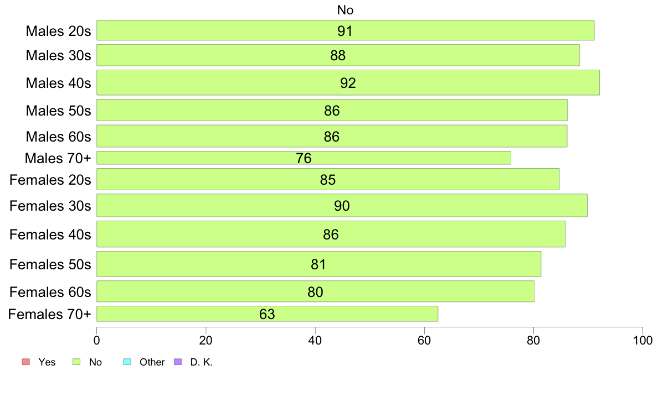
Task: Click the Females 40s axis label
Action: (x=50, y=234)
